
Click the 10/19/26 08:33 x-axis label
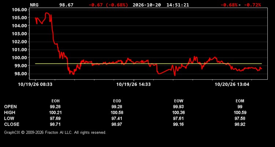pos(35,85)
